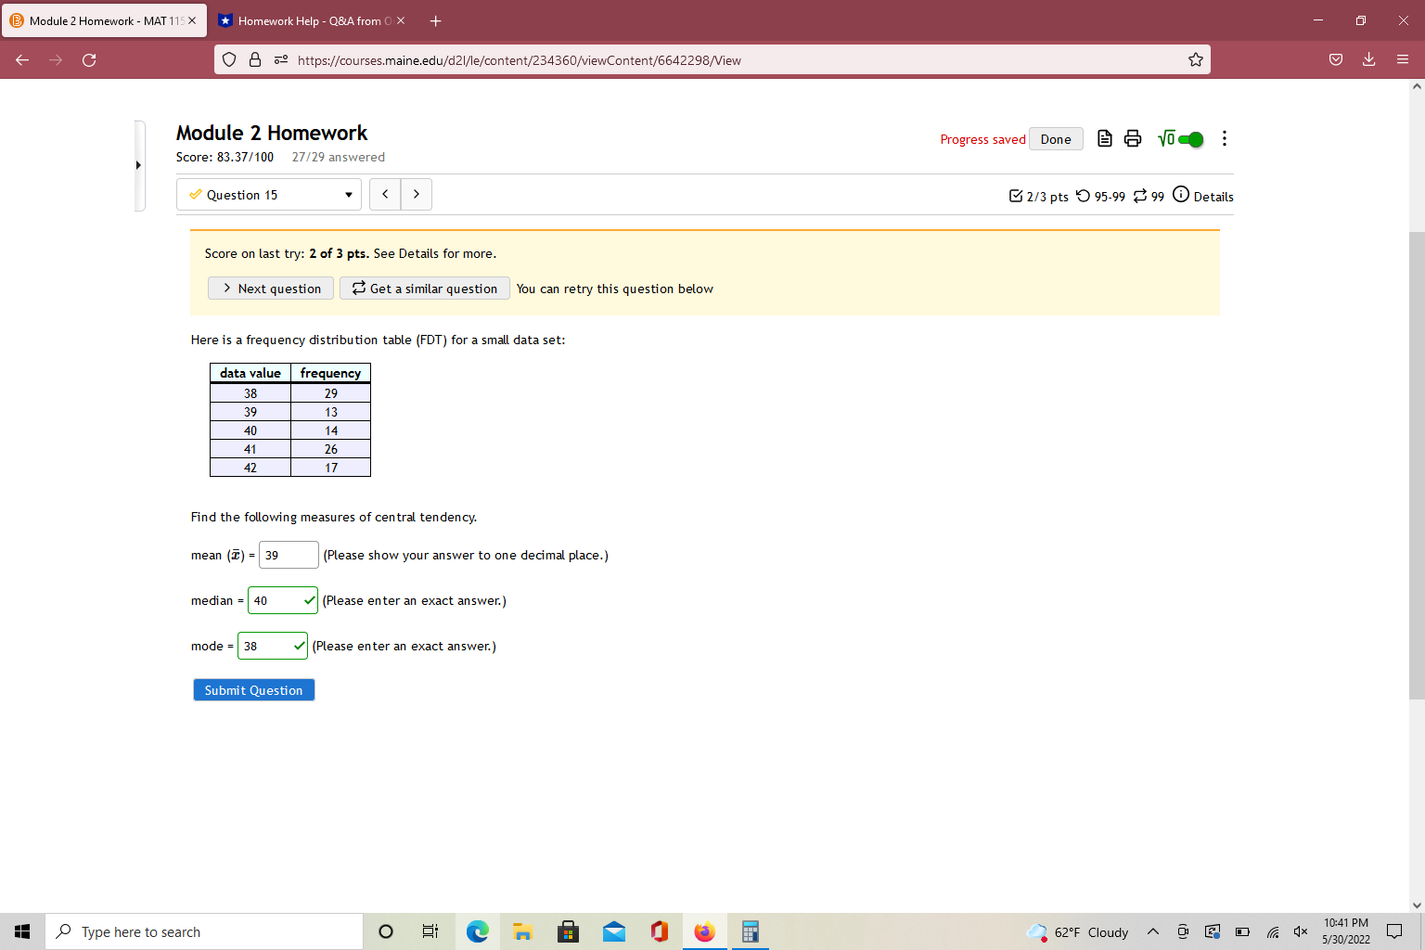Screen dimensions: 1425x950
Task: Open File Explorer from taskbar
Action: pyautogui.click(x=523, y=931)
